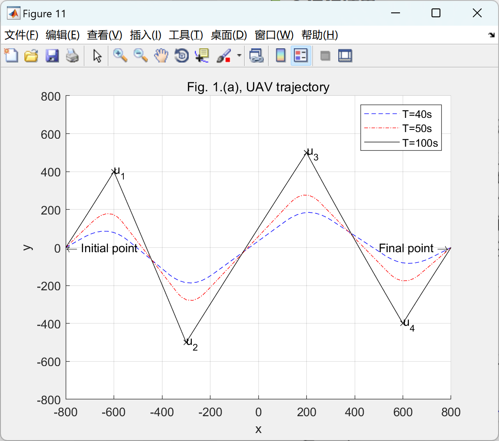Activate the Zoom In magnifier tool
The image size is (499, 441).
pyautogui.click(x=120, y=55)
